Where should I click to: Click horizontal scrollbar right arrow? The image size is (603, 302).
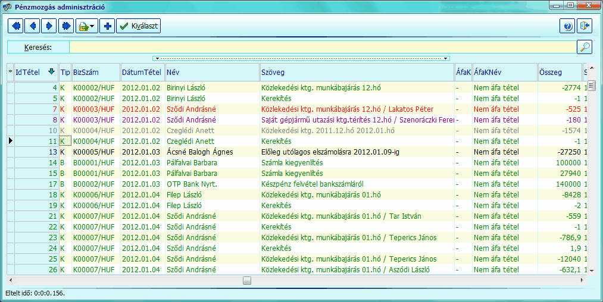(582, 281)
